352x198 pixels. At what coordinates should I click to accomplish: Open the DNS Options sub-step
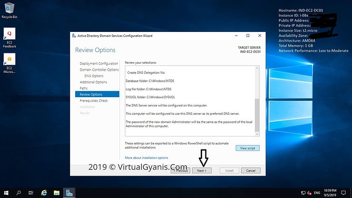click(x=94, y=76)
